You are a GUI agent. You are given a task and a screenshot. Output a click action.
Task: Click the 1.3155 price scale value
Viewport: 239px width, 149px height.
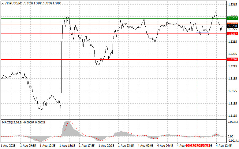point(232,104)
